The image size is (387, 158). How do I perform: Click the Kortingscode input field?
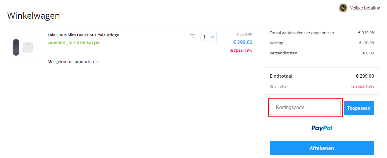point(305,108)
